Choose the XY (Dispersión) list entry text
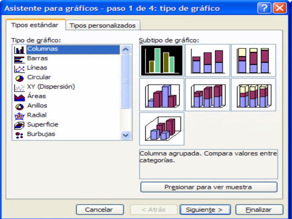The width and height of the screenshot is (292, 219). 51,87
